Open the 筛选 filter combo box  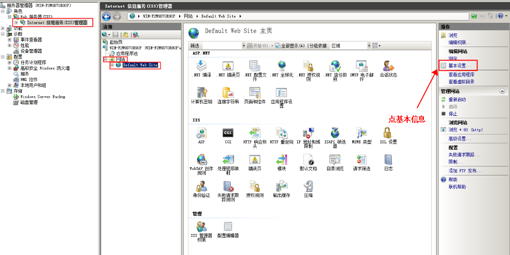(x=223, y=46)
